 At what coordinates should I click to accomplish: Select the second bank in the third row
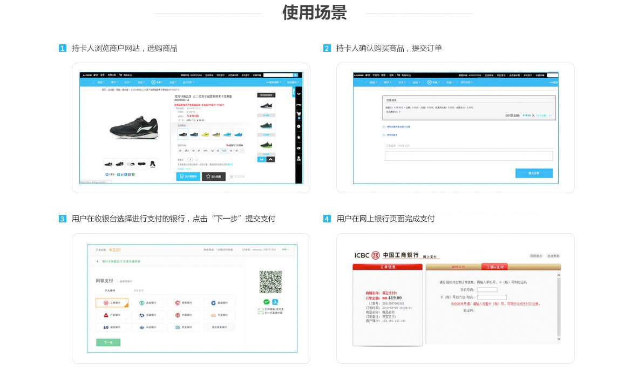click(148, 328)
